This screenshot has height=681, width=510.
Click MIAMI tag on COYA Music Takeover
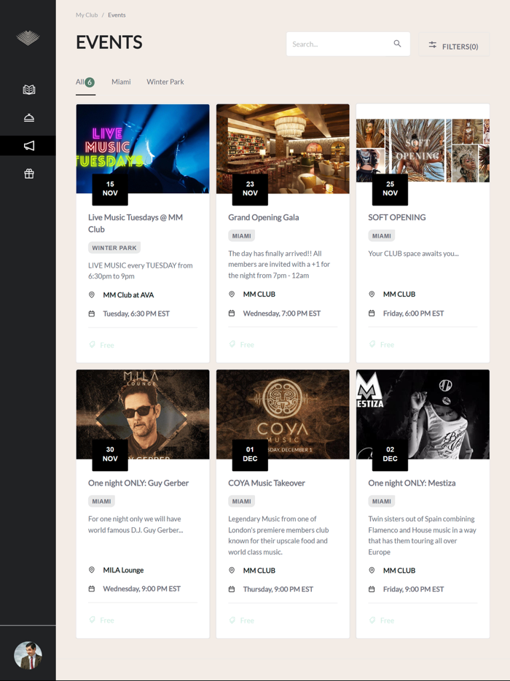click(x=241, y=501)
